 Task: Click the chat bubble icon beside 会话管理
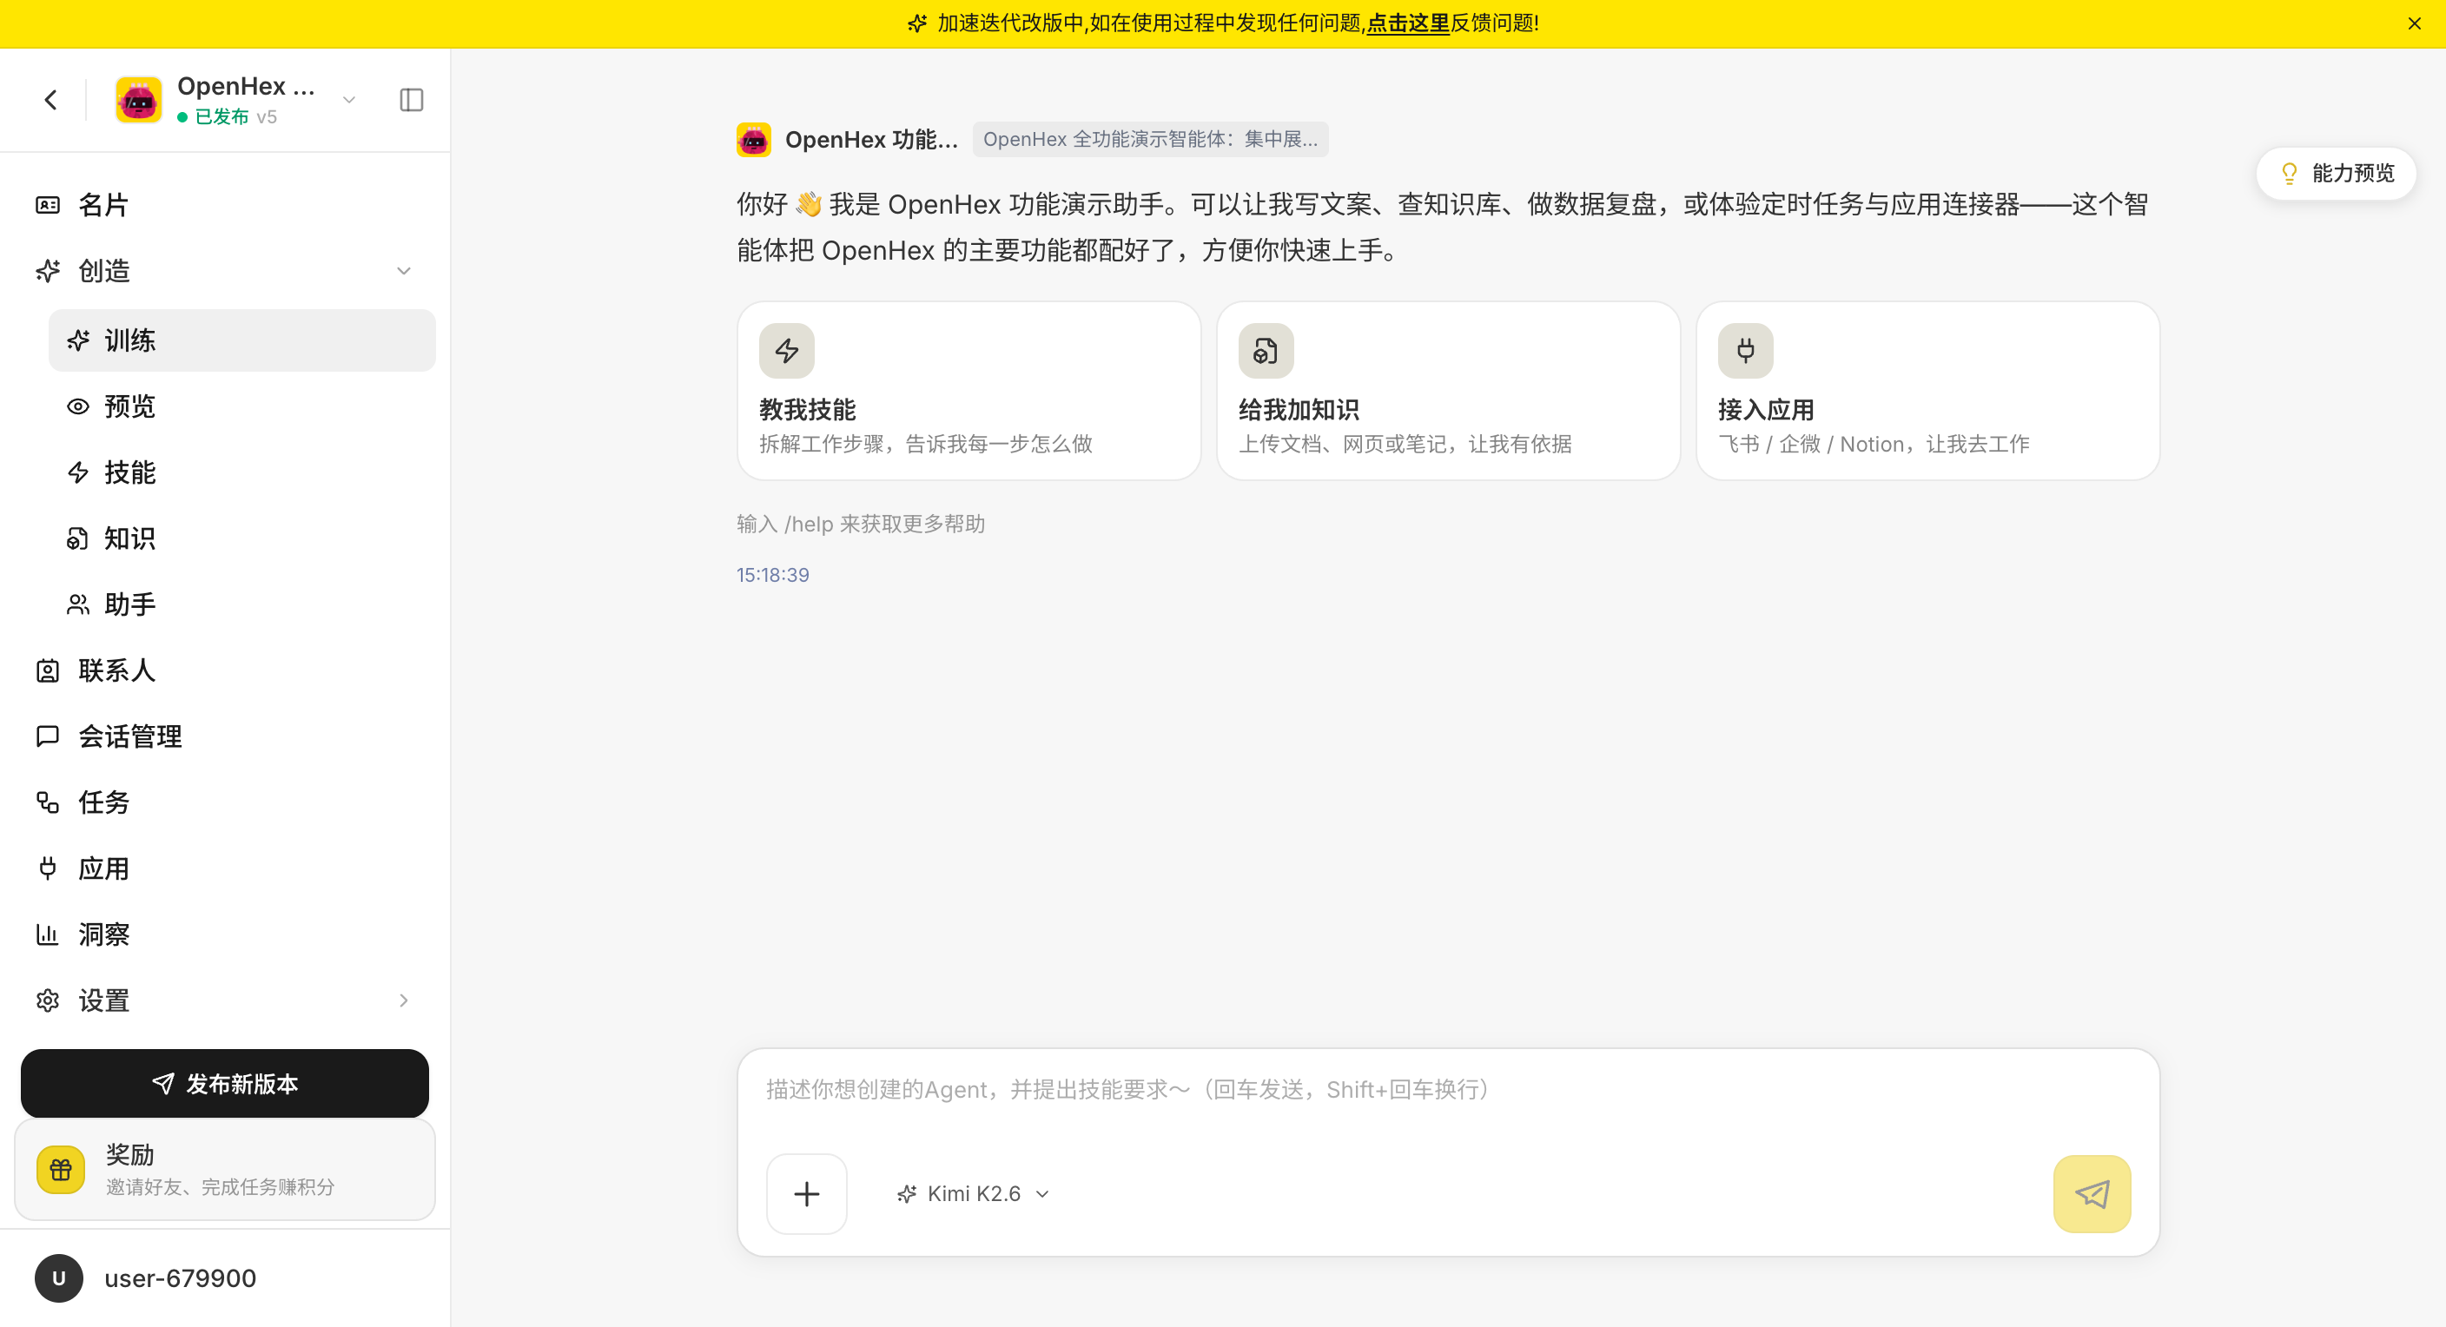point(48,736)
